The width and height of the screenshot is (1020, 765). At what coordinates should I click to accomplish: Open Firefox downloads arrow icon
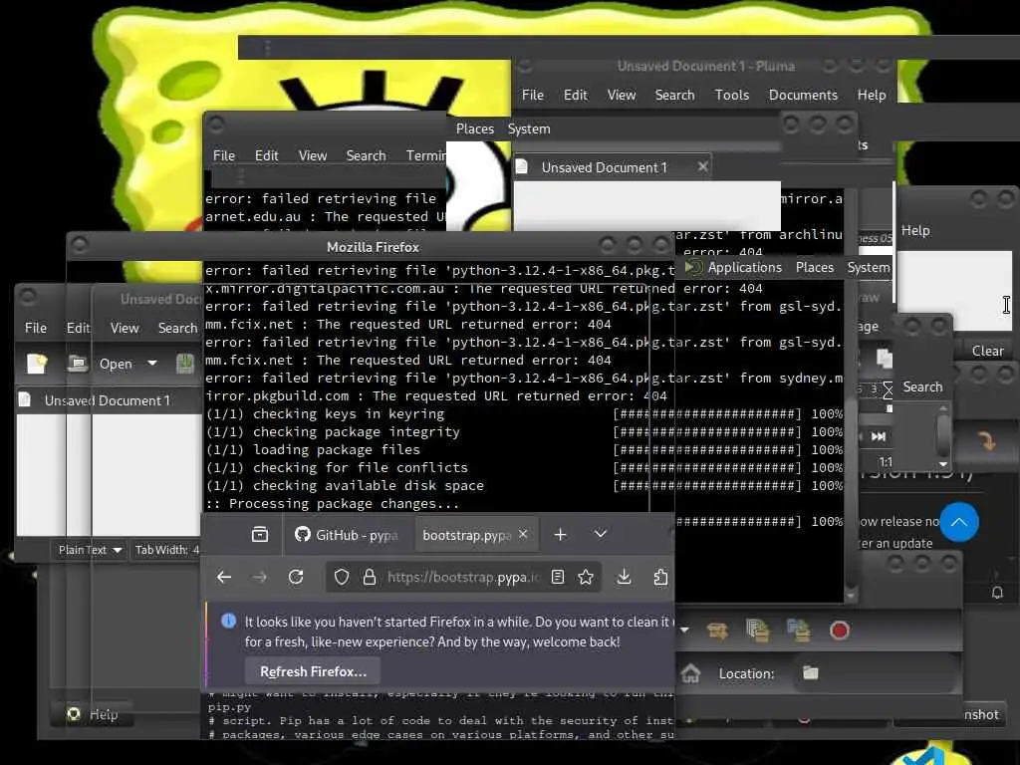(624, 577)
